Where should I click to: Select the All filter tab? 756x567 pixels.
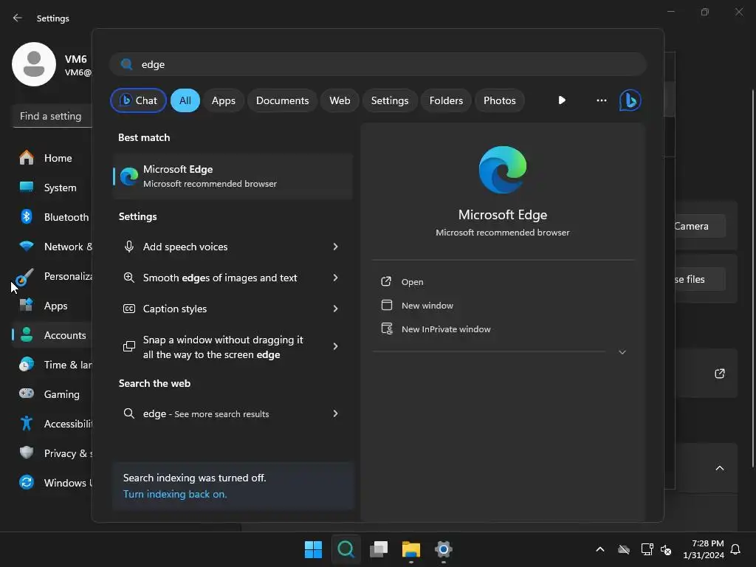click(185, 100)
